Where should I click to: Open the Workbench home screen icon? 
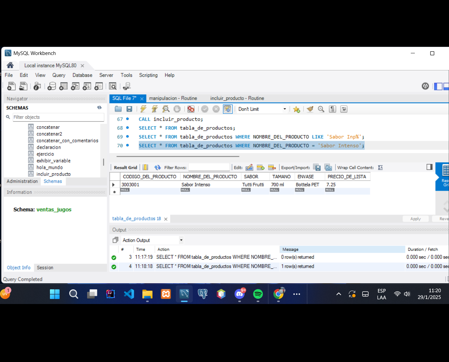pos(10,65)
